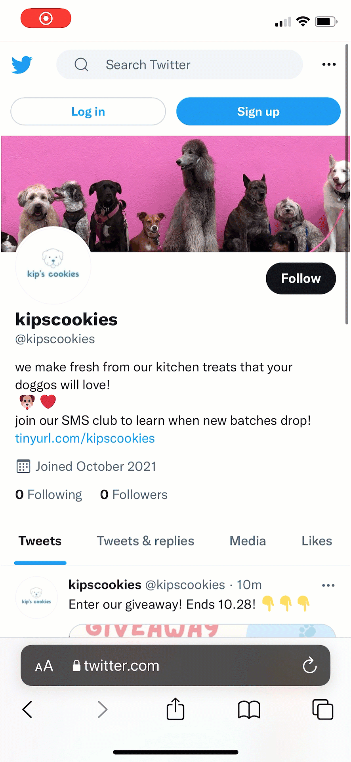The image size is (351, 762).
Task: Reload the page with the refresh icon
Action: click(309, 666)
